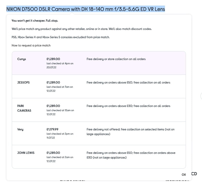This screenshot has width=202, height=186.
Task: Click the PS5 and Xbox exclusion notice
Action: click(x=61, y=37)
